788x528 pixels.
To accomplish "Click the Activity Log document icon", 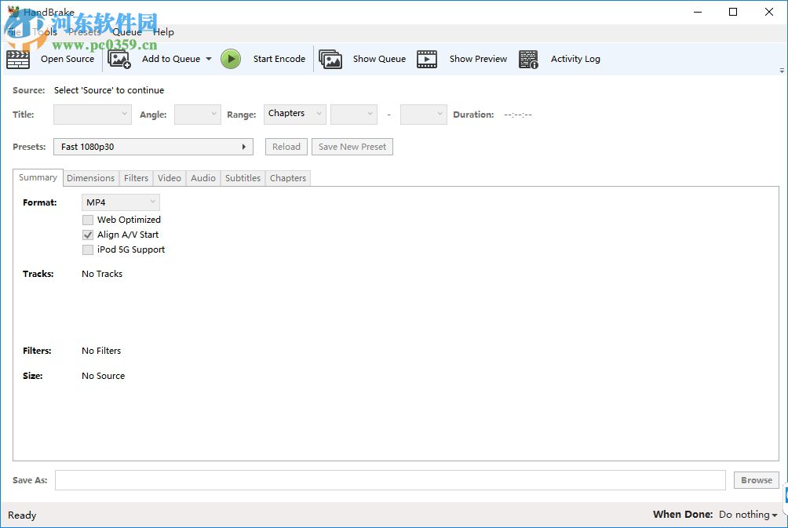I will point(528,60).
